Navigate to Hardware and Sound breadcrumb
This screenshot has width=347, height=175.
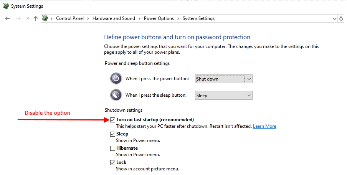tap(114, 18)
